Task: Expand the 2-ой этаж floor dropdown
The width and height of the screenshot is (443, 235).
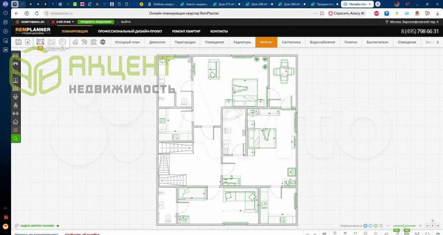Action: click(x=65, y=22)
